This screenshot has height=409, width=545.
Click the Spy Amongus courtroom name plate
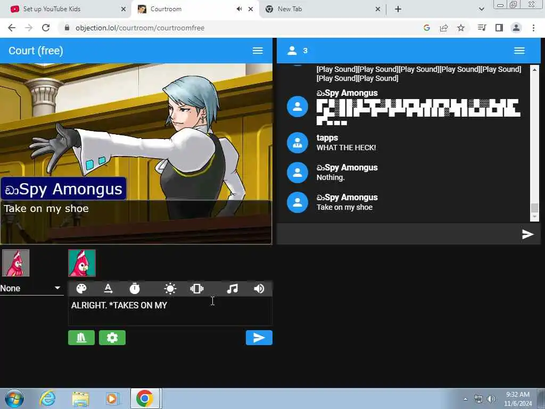click(64, 189)
